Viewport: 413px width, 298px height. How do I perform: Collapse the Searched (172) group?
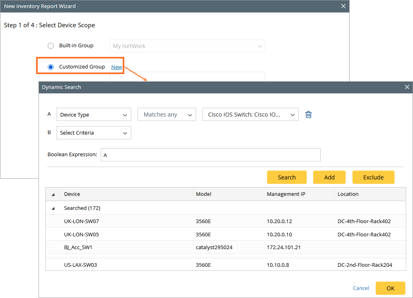pos(53,208)
